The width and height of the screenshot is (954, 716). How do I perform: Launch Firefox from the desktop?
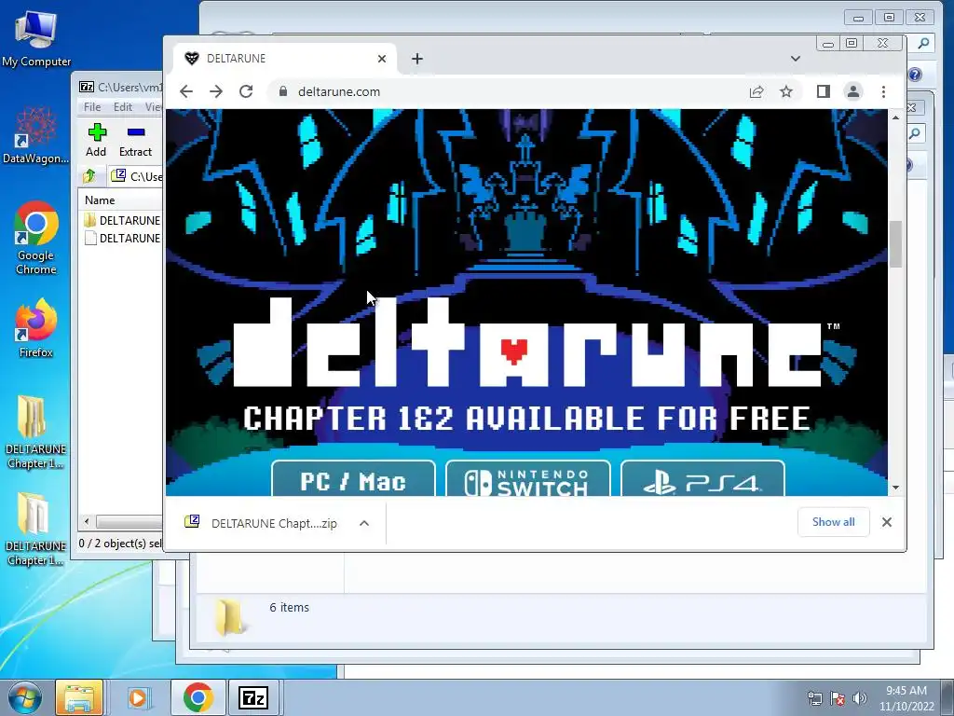click(x=36, y=327)
